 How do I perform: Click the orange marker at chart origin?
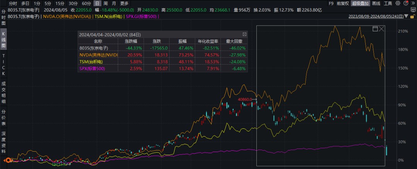pos(6,160)
